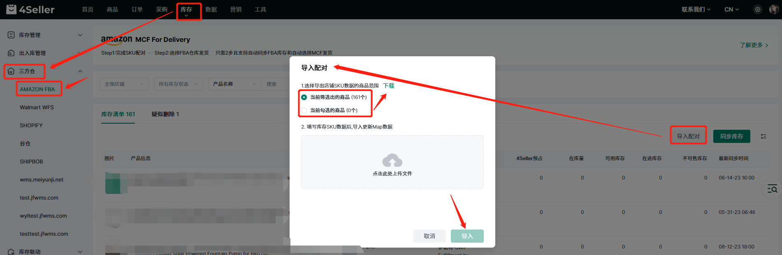
Task: Click the 导入 confirm button
Action: (x=467, y=236)
